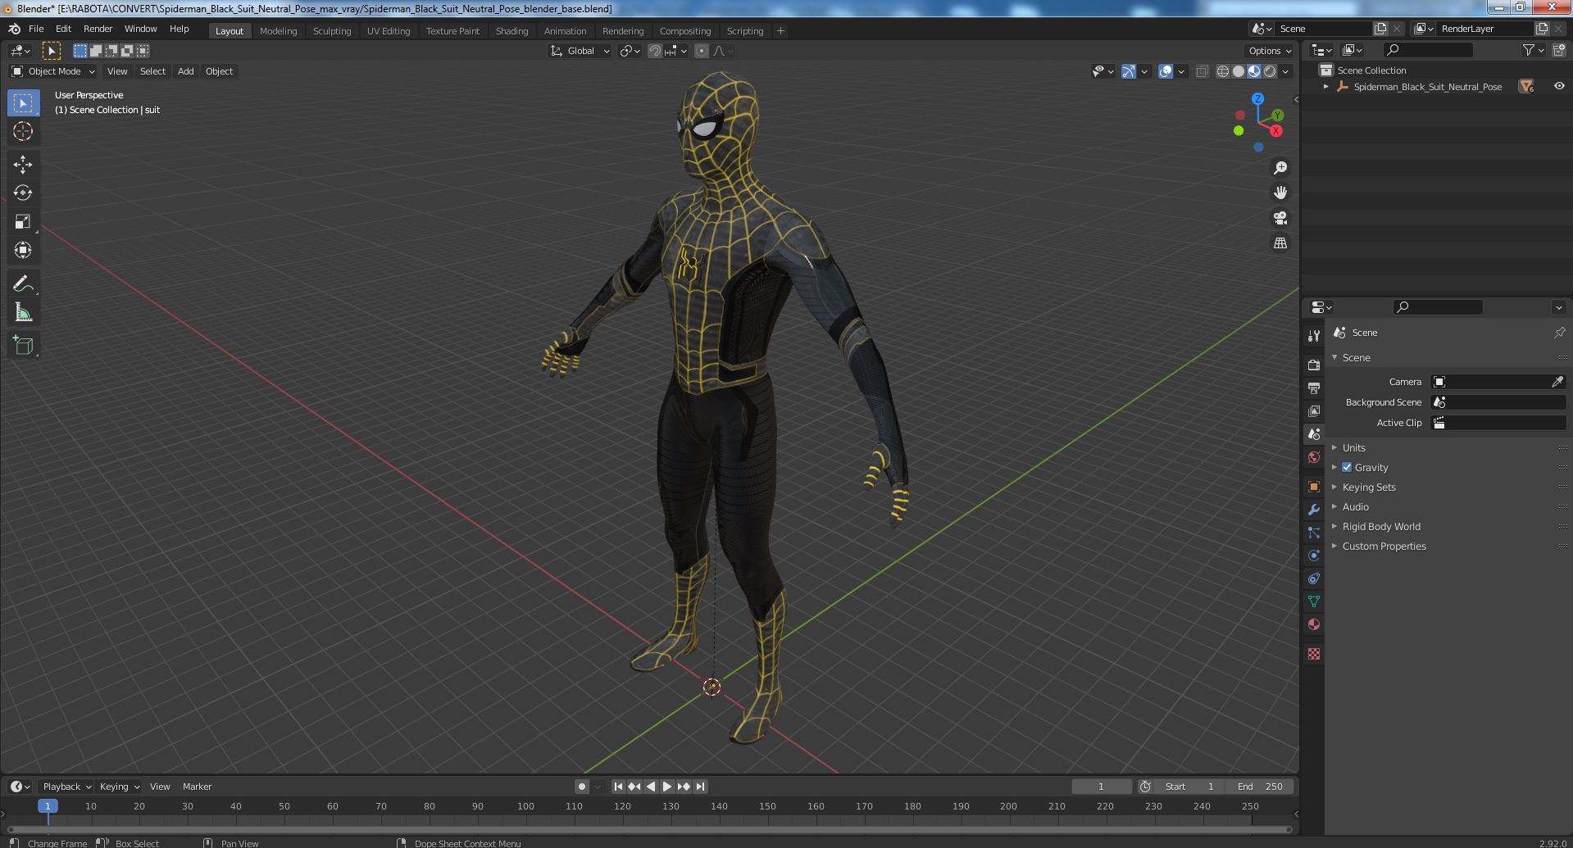Uncheck the Gravity checkbox
Viewport: 1573px width, 848px height.
click(1347, 467)
